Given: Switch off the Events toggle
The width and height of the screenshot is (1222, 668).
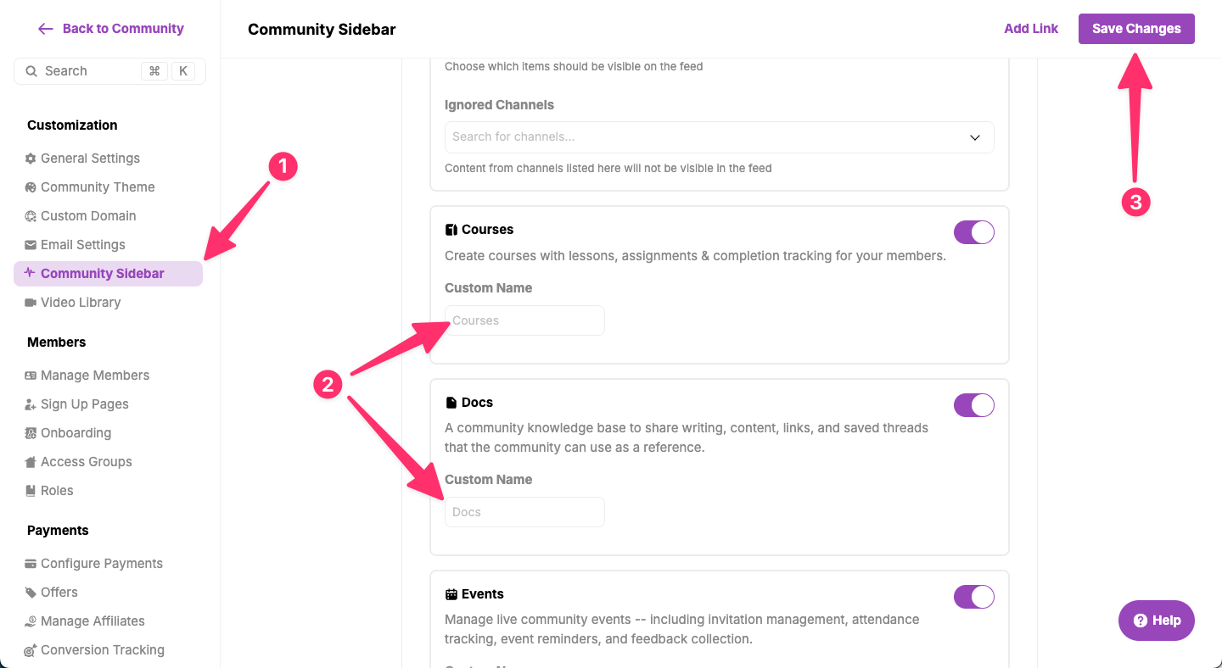Looking at the screenshot, I should click(974, 597).
